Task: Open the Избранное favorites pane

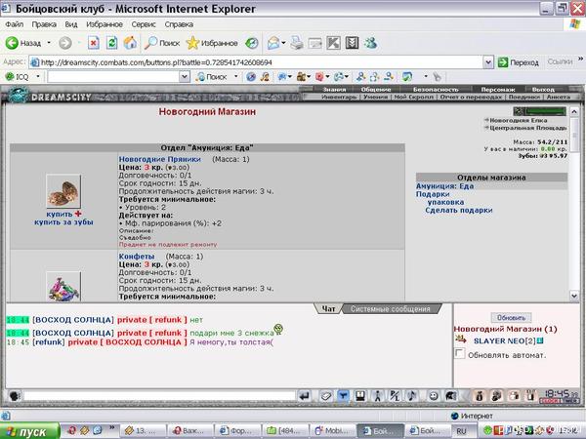Action: click(212, 43)
